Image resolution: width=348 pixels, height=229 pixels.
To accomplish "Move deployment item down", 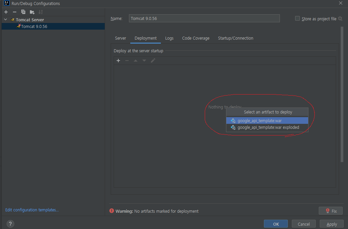I will (144, 61).
